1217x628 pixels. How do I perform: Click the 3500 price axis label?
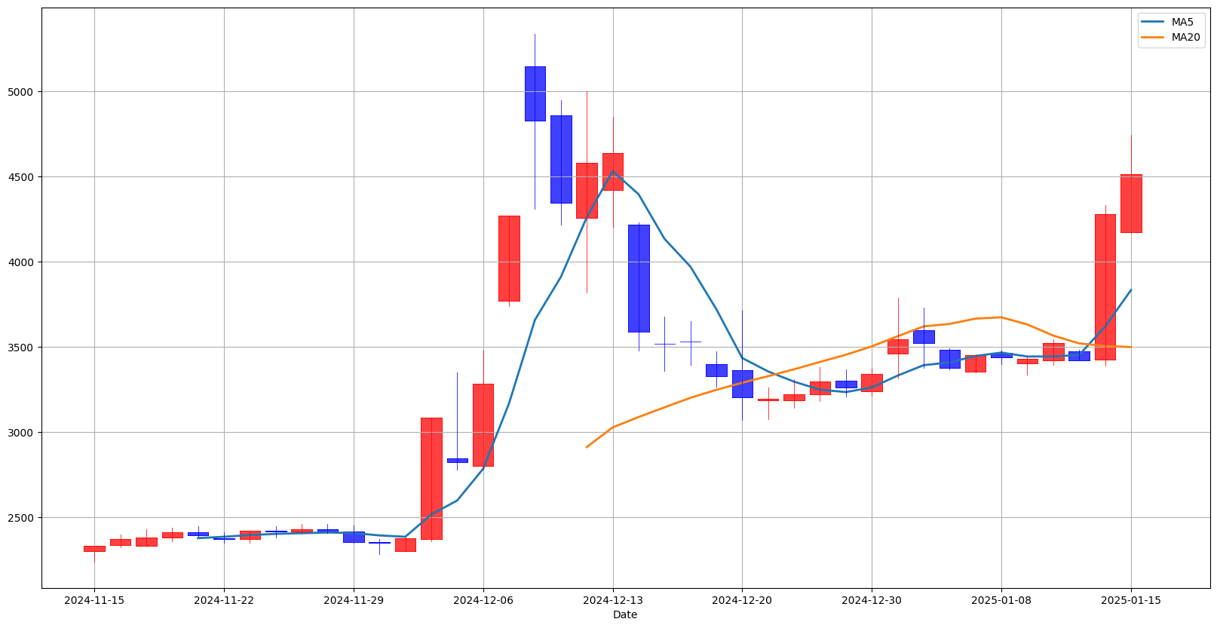click(x=23, y=348)
